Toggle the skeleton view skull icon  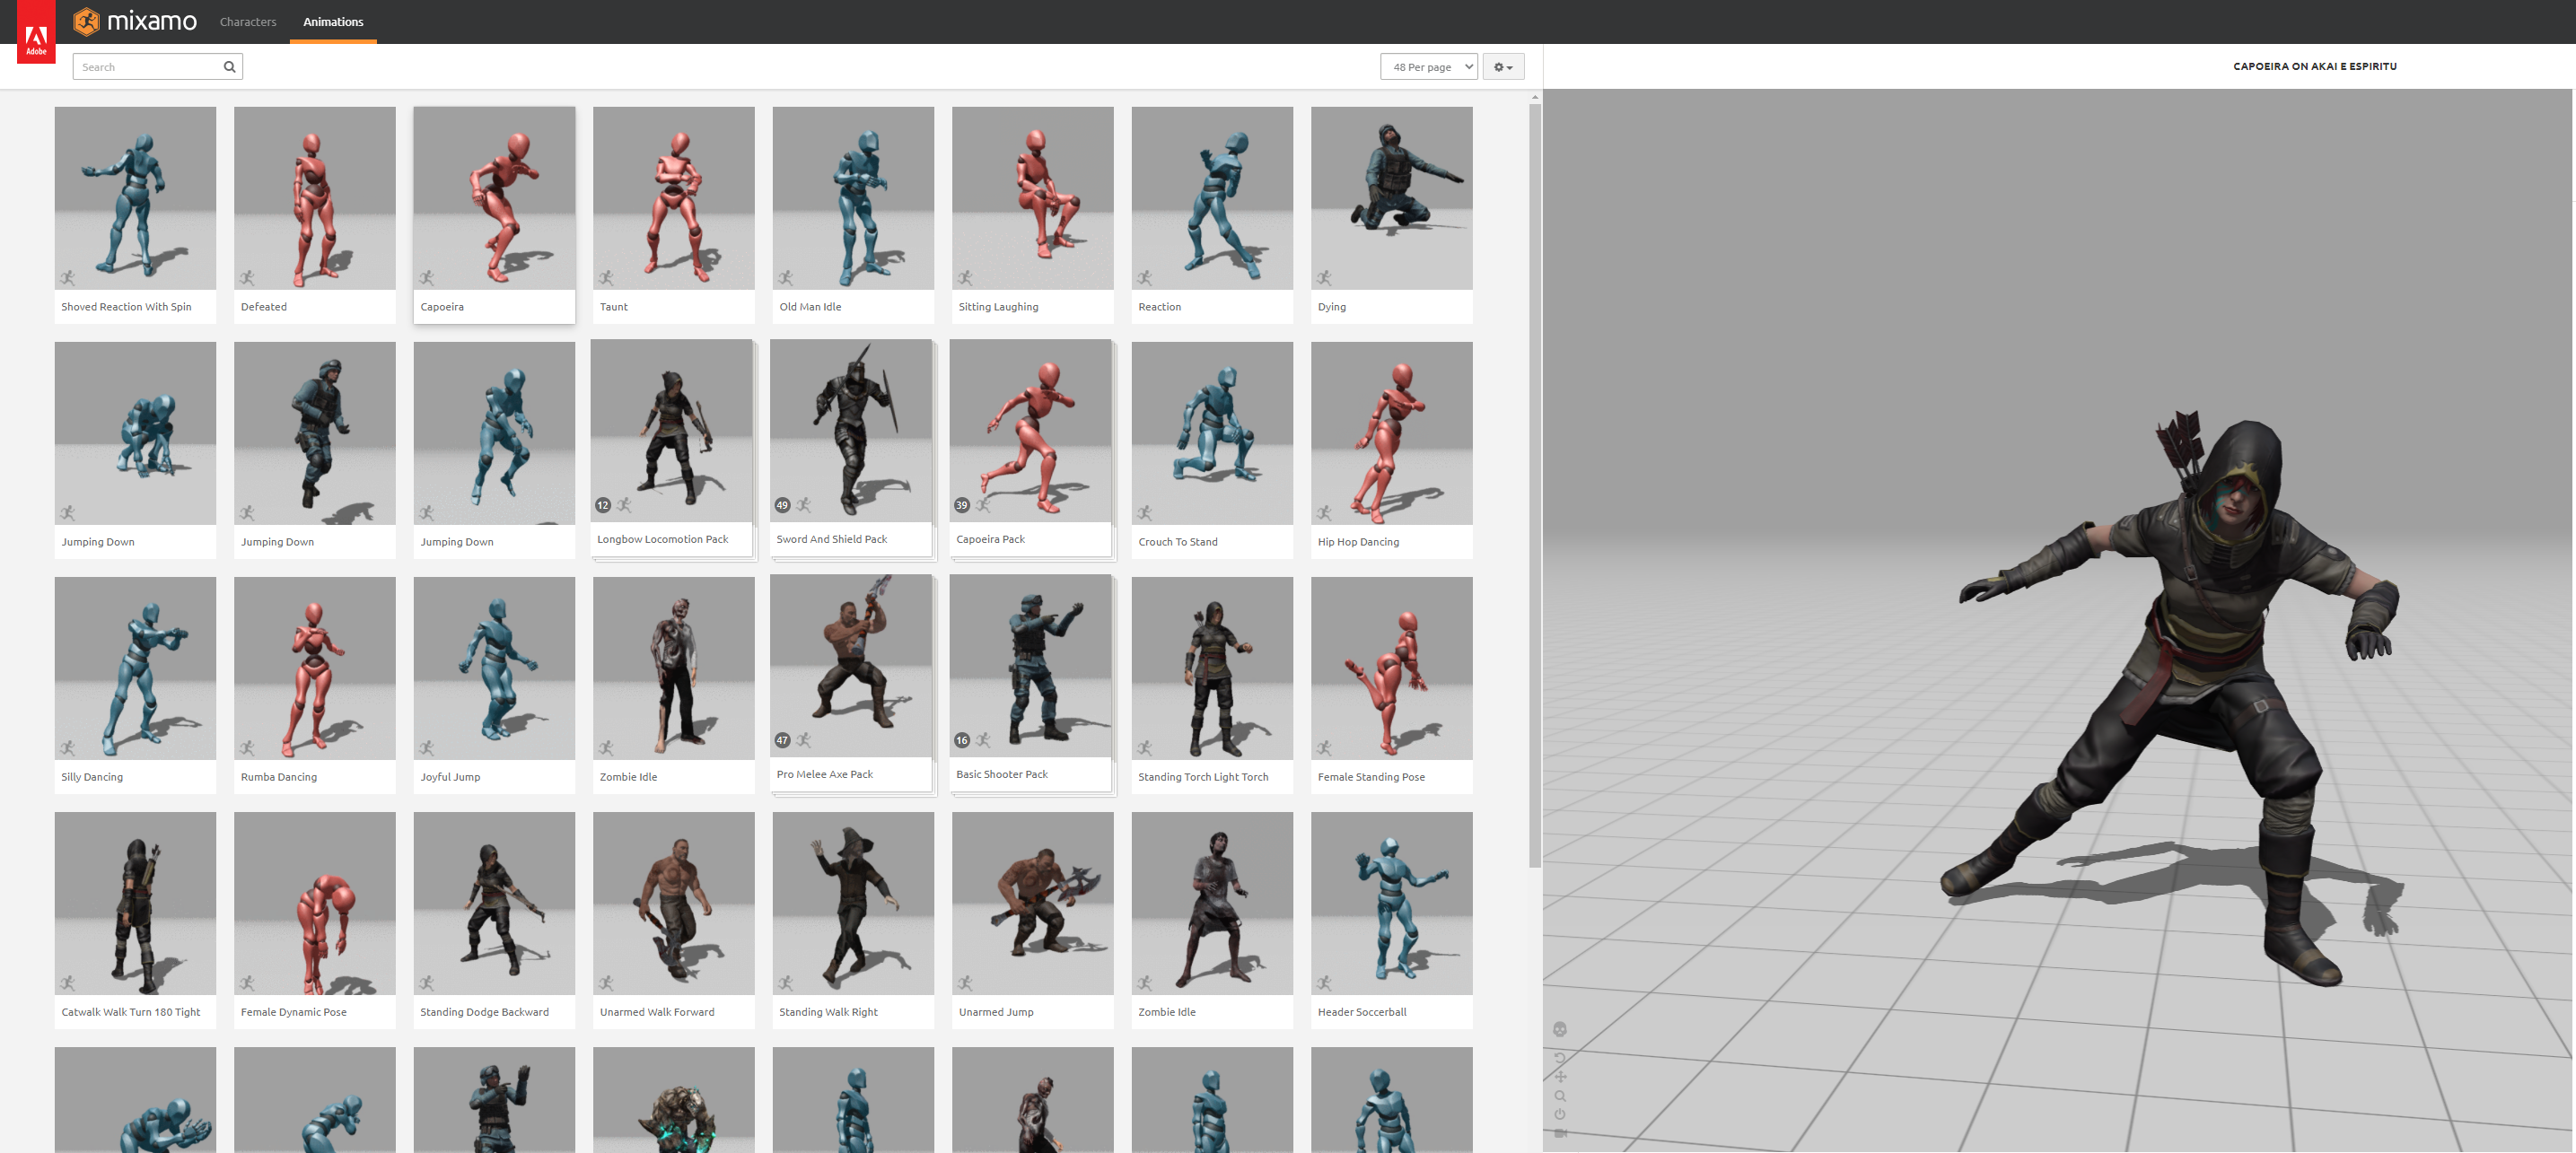coord(1559,1029)
